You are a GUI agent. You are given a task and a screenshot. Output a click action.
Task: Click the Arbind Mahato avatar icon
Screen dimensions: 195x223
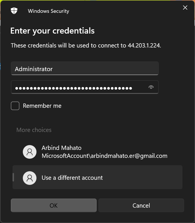tap(30, 152)
